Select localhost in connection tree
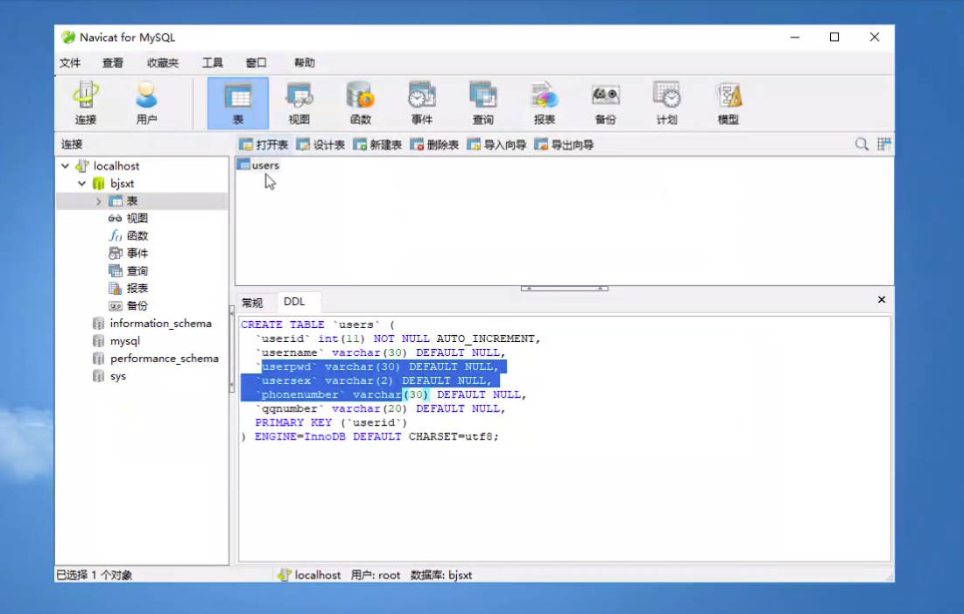The image size is (964, 614). coord(116,166)
